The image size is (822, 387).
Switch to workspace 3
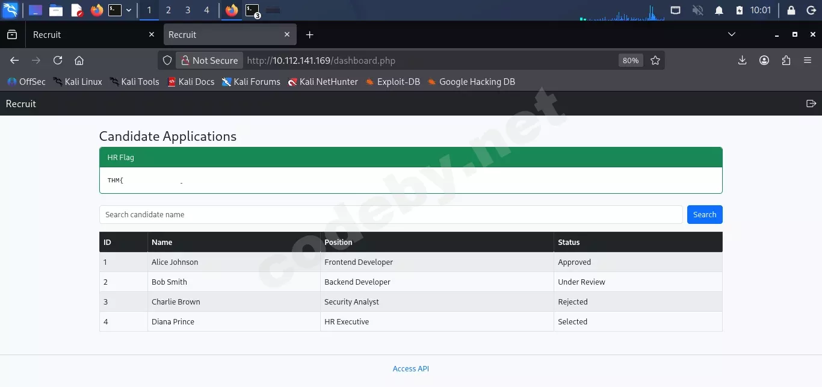click(188, 10)
